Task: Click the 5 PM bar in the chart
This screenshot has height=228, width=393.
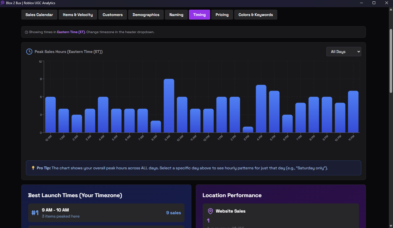Action: coord(274,112)
